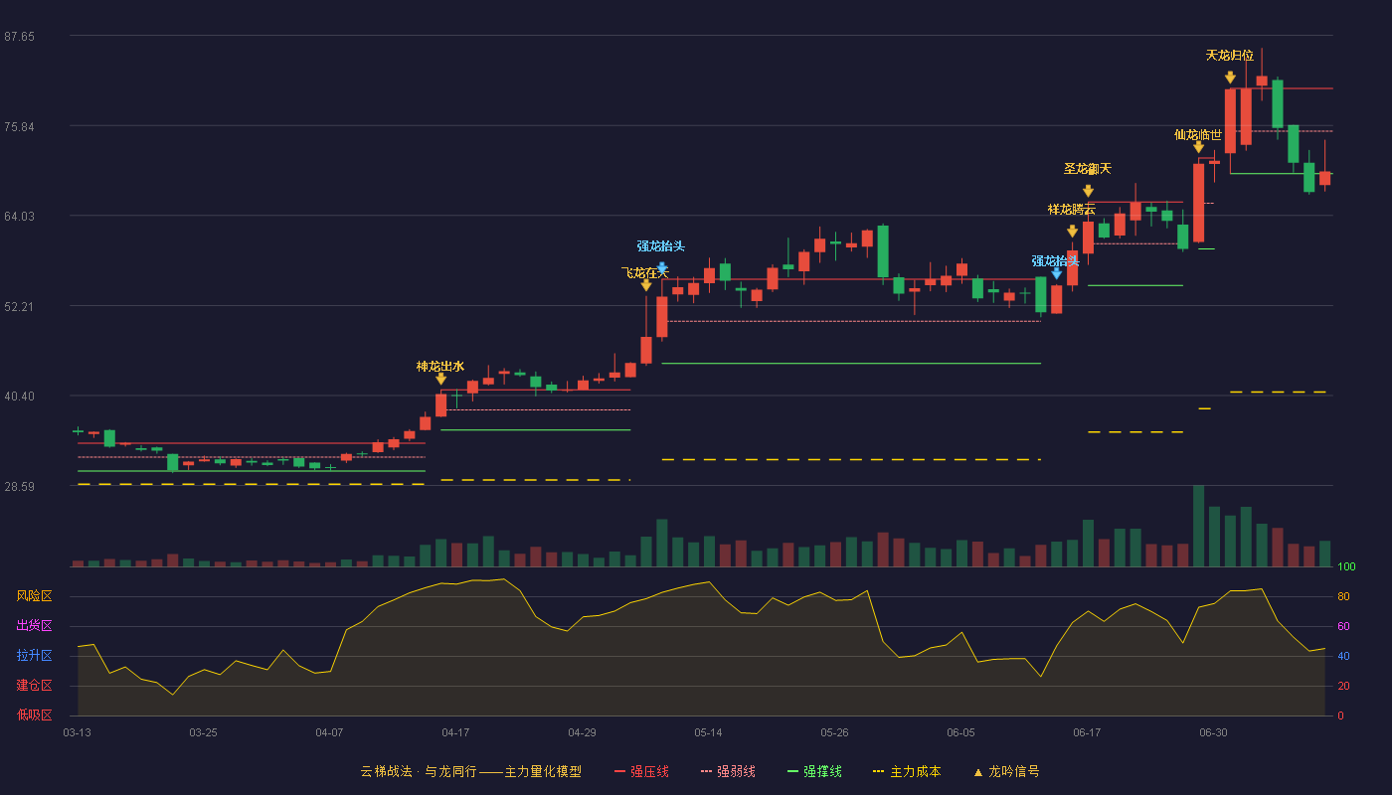The width and height of the screenshot is (1392, 795).
Task: Click the 05-26 date label
Action: (834, 732)
